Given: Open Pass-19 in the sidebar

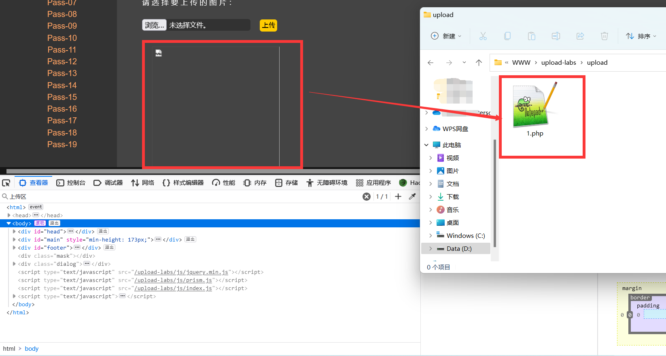Looking at the screenshot, I should click(x=62, y=144).
